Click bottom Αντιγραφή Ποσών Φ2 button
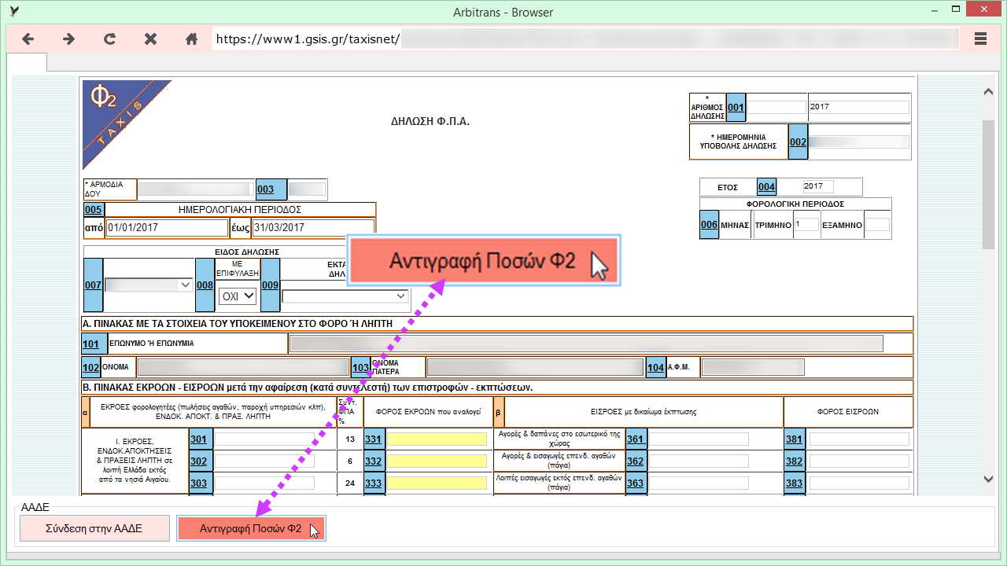This screenshot has width=1007, height=566. pyautogui.click(x=251, y=528)
